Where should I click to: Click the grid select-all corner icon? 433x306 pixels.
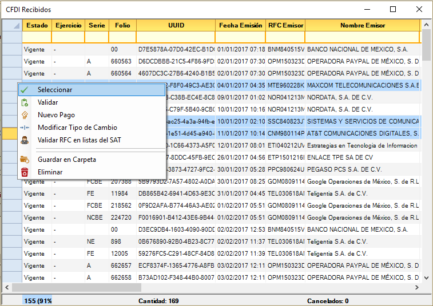coord(11,26)
